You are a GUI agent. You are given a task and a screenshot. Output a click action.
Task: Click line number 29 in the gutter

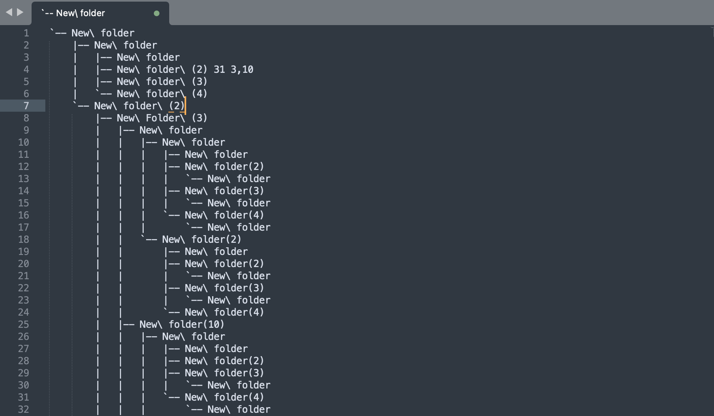click(23, 373)
